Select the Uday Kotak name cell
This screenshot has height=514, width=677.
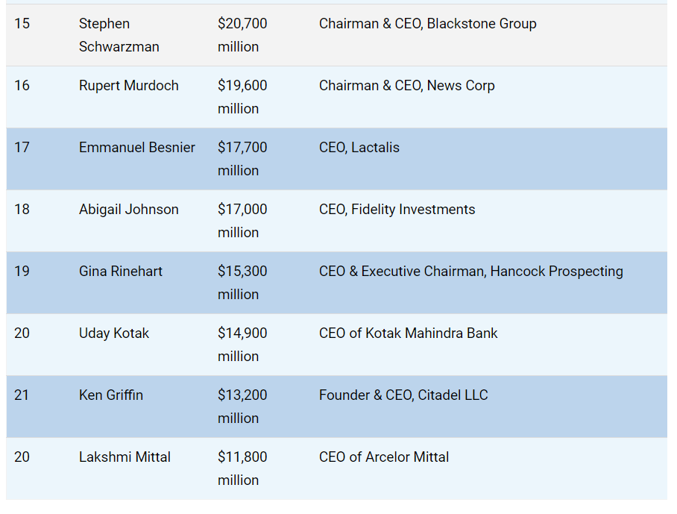point(114,333)
